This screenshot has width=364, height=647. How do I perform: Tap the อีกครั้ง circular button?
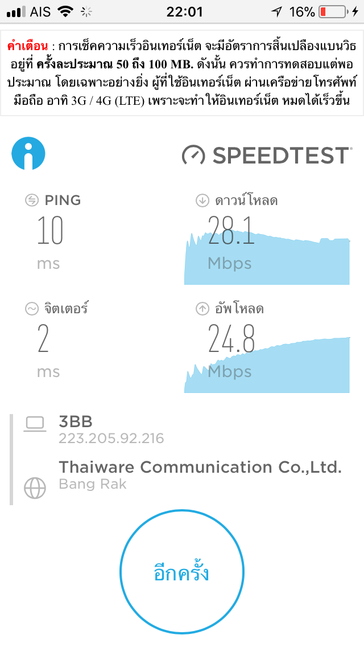pyautogui.click(x=182, y=571)
